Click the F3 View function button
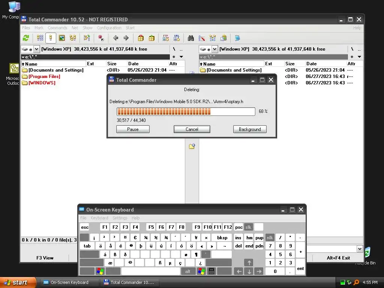384x288 pixels. 45,258
